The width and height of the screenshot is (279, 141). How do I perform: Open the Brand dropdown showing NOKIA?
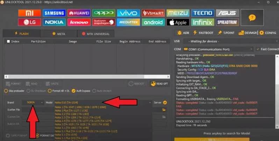[x=33, y=102]
